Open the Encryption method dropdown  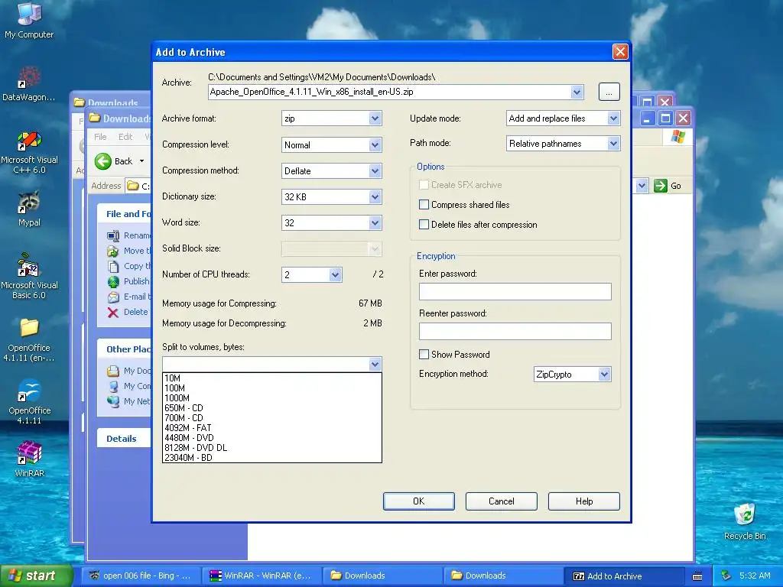(604, 374)
